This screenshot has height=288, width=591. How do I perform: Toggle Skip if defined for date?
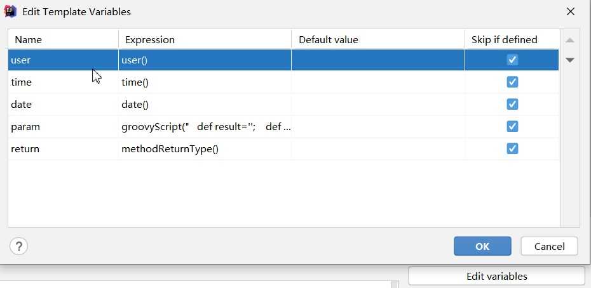(x=512, y=104)
